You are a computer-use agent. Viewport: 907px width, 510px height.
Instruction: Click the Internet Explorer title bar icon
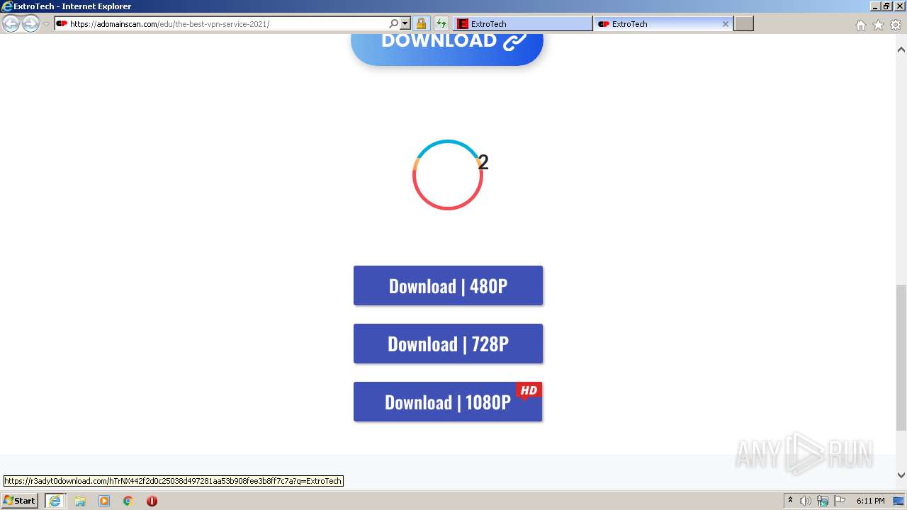[x=7, y=6]
